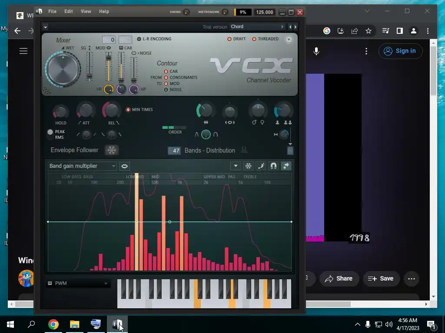Click the slide arrow icon in editor toolbar
Viewport: 445px width, 333px height.
point(286,166)
